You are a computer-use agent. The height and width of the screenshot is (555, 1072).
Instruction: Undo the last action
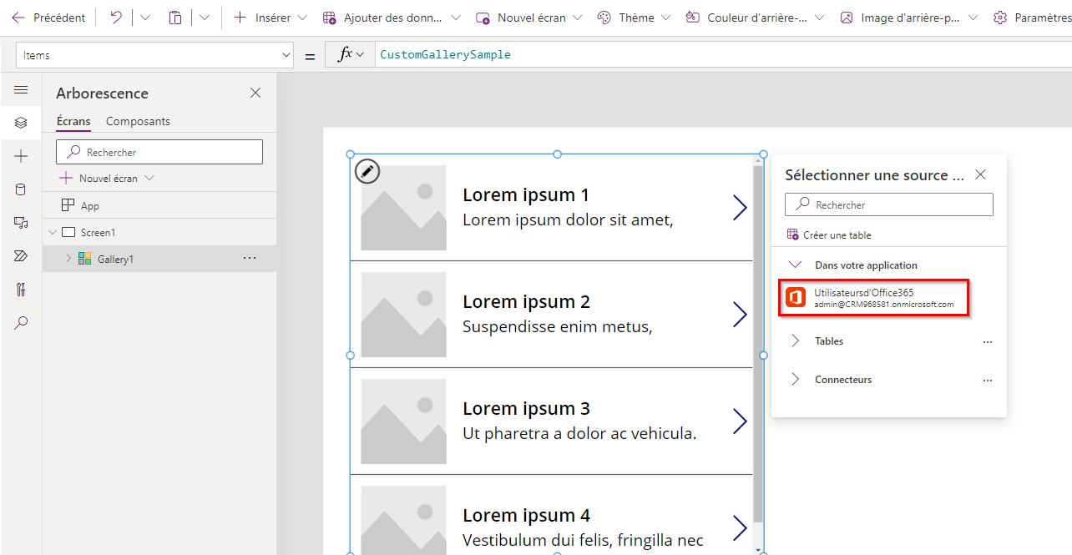tap(116, 18)
